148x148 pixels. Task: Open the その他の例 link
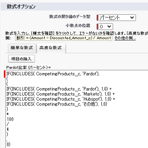pyautogui.click(x=125, y=38)
